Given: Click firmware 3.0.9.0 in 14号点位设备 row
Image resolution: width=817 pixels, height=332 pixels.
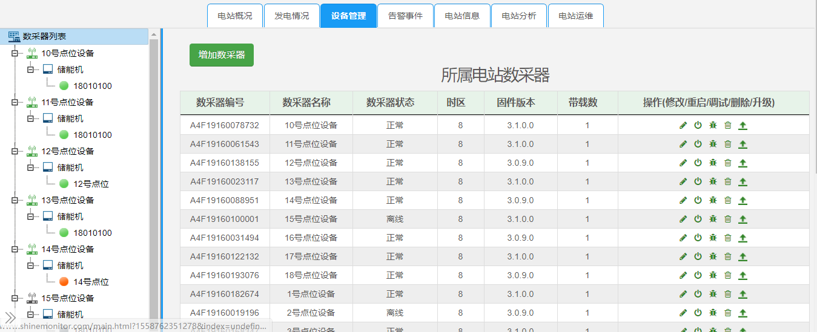Looking at the screenshot, I should (x=521, y=201).
